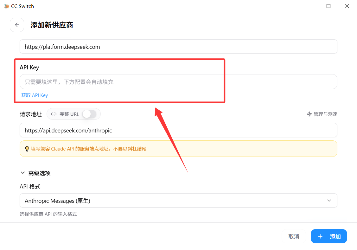Click the 高级选项 heading text

(x=39, y=173)
